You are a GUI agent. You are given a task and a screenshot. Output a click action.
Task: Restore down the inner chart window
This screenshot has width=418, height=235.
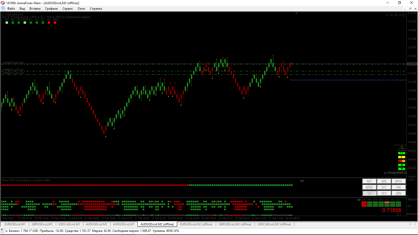(x=410, y=9)
